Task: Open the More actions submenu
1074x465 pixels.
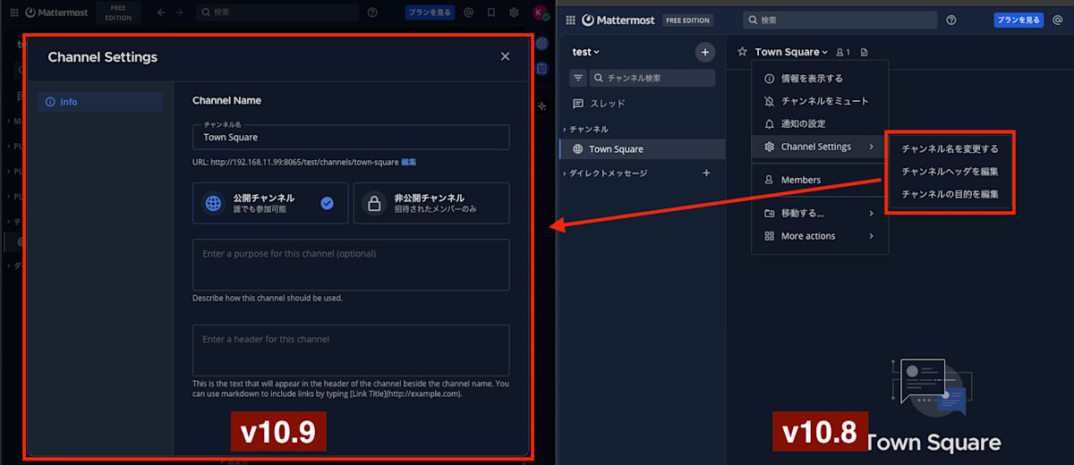Action: click(820, 236)
